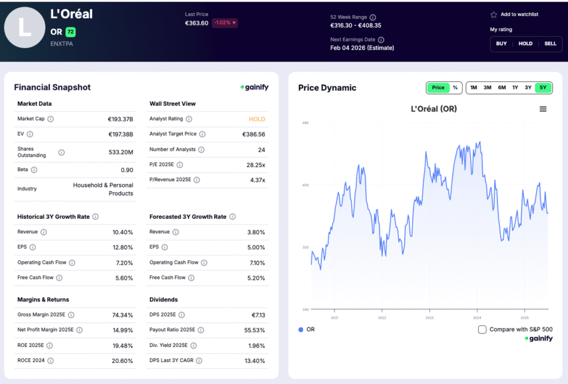Enable the Compare with S&P 500 checkbox
This screenshot has width=568, height=384.
point(482,330)
